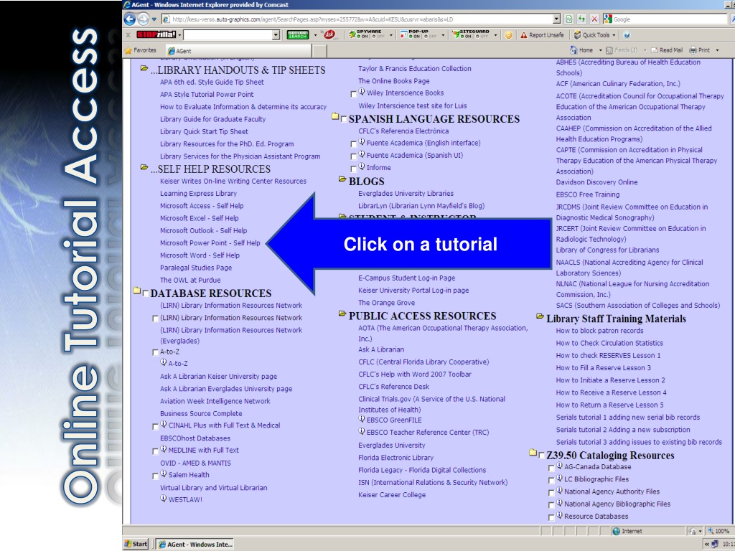The width and height of the screenshot is (735, 551).
Task: Tick the Fuente Academica (English interface) checkbox
Action: (x=354, y=144)
